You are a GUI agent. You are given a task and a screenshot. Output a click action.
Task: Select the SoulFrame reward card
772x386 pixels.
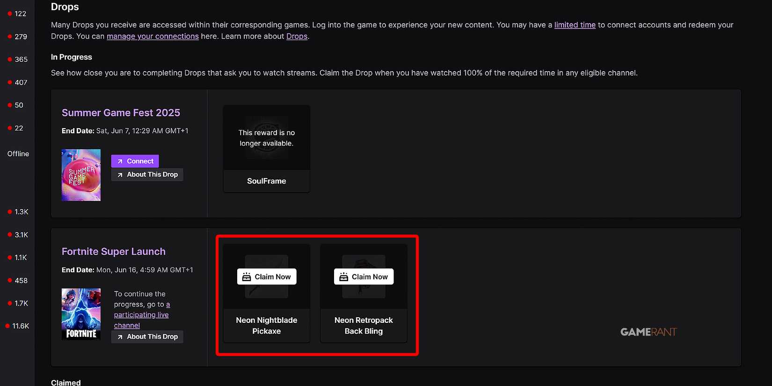pos(266,149)
